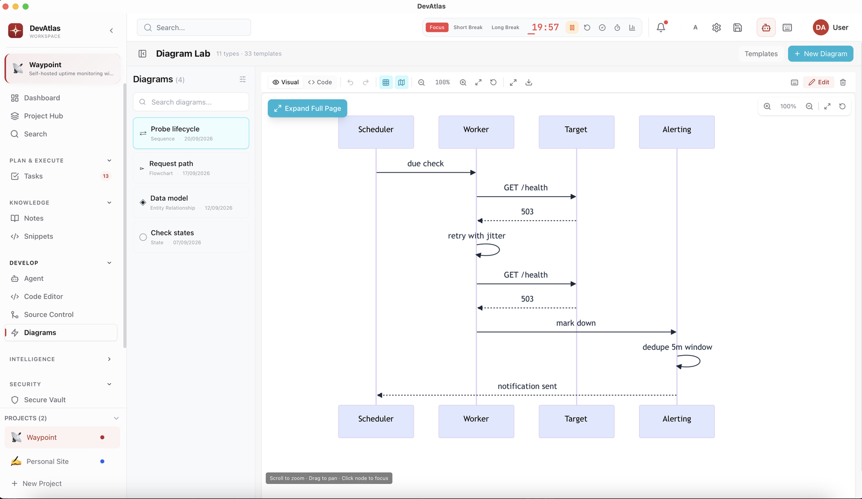Select Short Break mode
Viewport: 862px width, 499px height.
click(x=468, y=27)
